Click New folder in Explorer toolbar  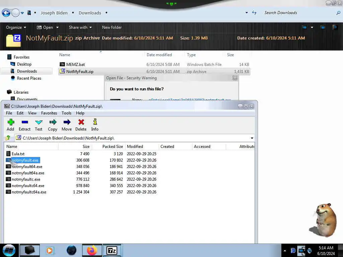112,27
